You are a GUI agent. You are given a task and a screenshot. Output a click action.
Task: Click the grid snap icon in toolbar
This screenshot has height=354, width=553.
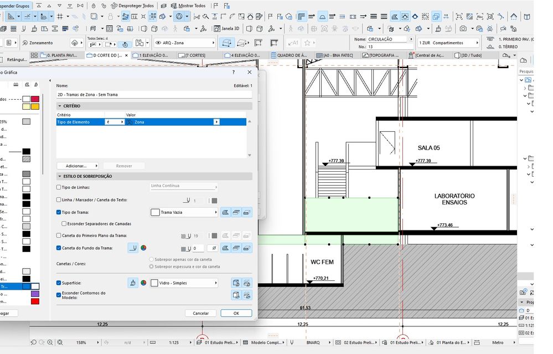click(x=60, y=16)
